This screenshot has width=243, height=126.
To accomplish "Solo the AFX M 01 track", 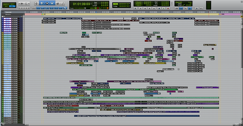I will click(x=15, y=33).
